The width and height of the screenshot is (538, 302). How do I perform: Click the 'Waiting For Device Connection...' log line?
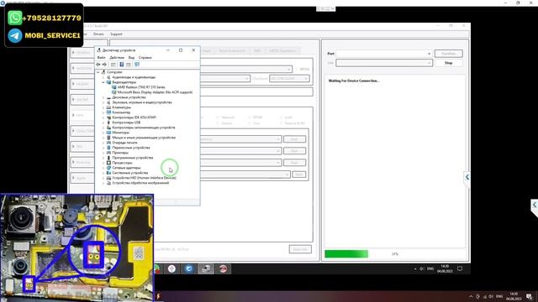click(x=354, y=81)
